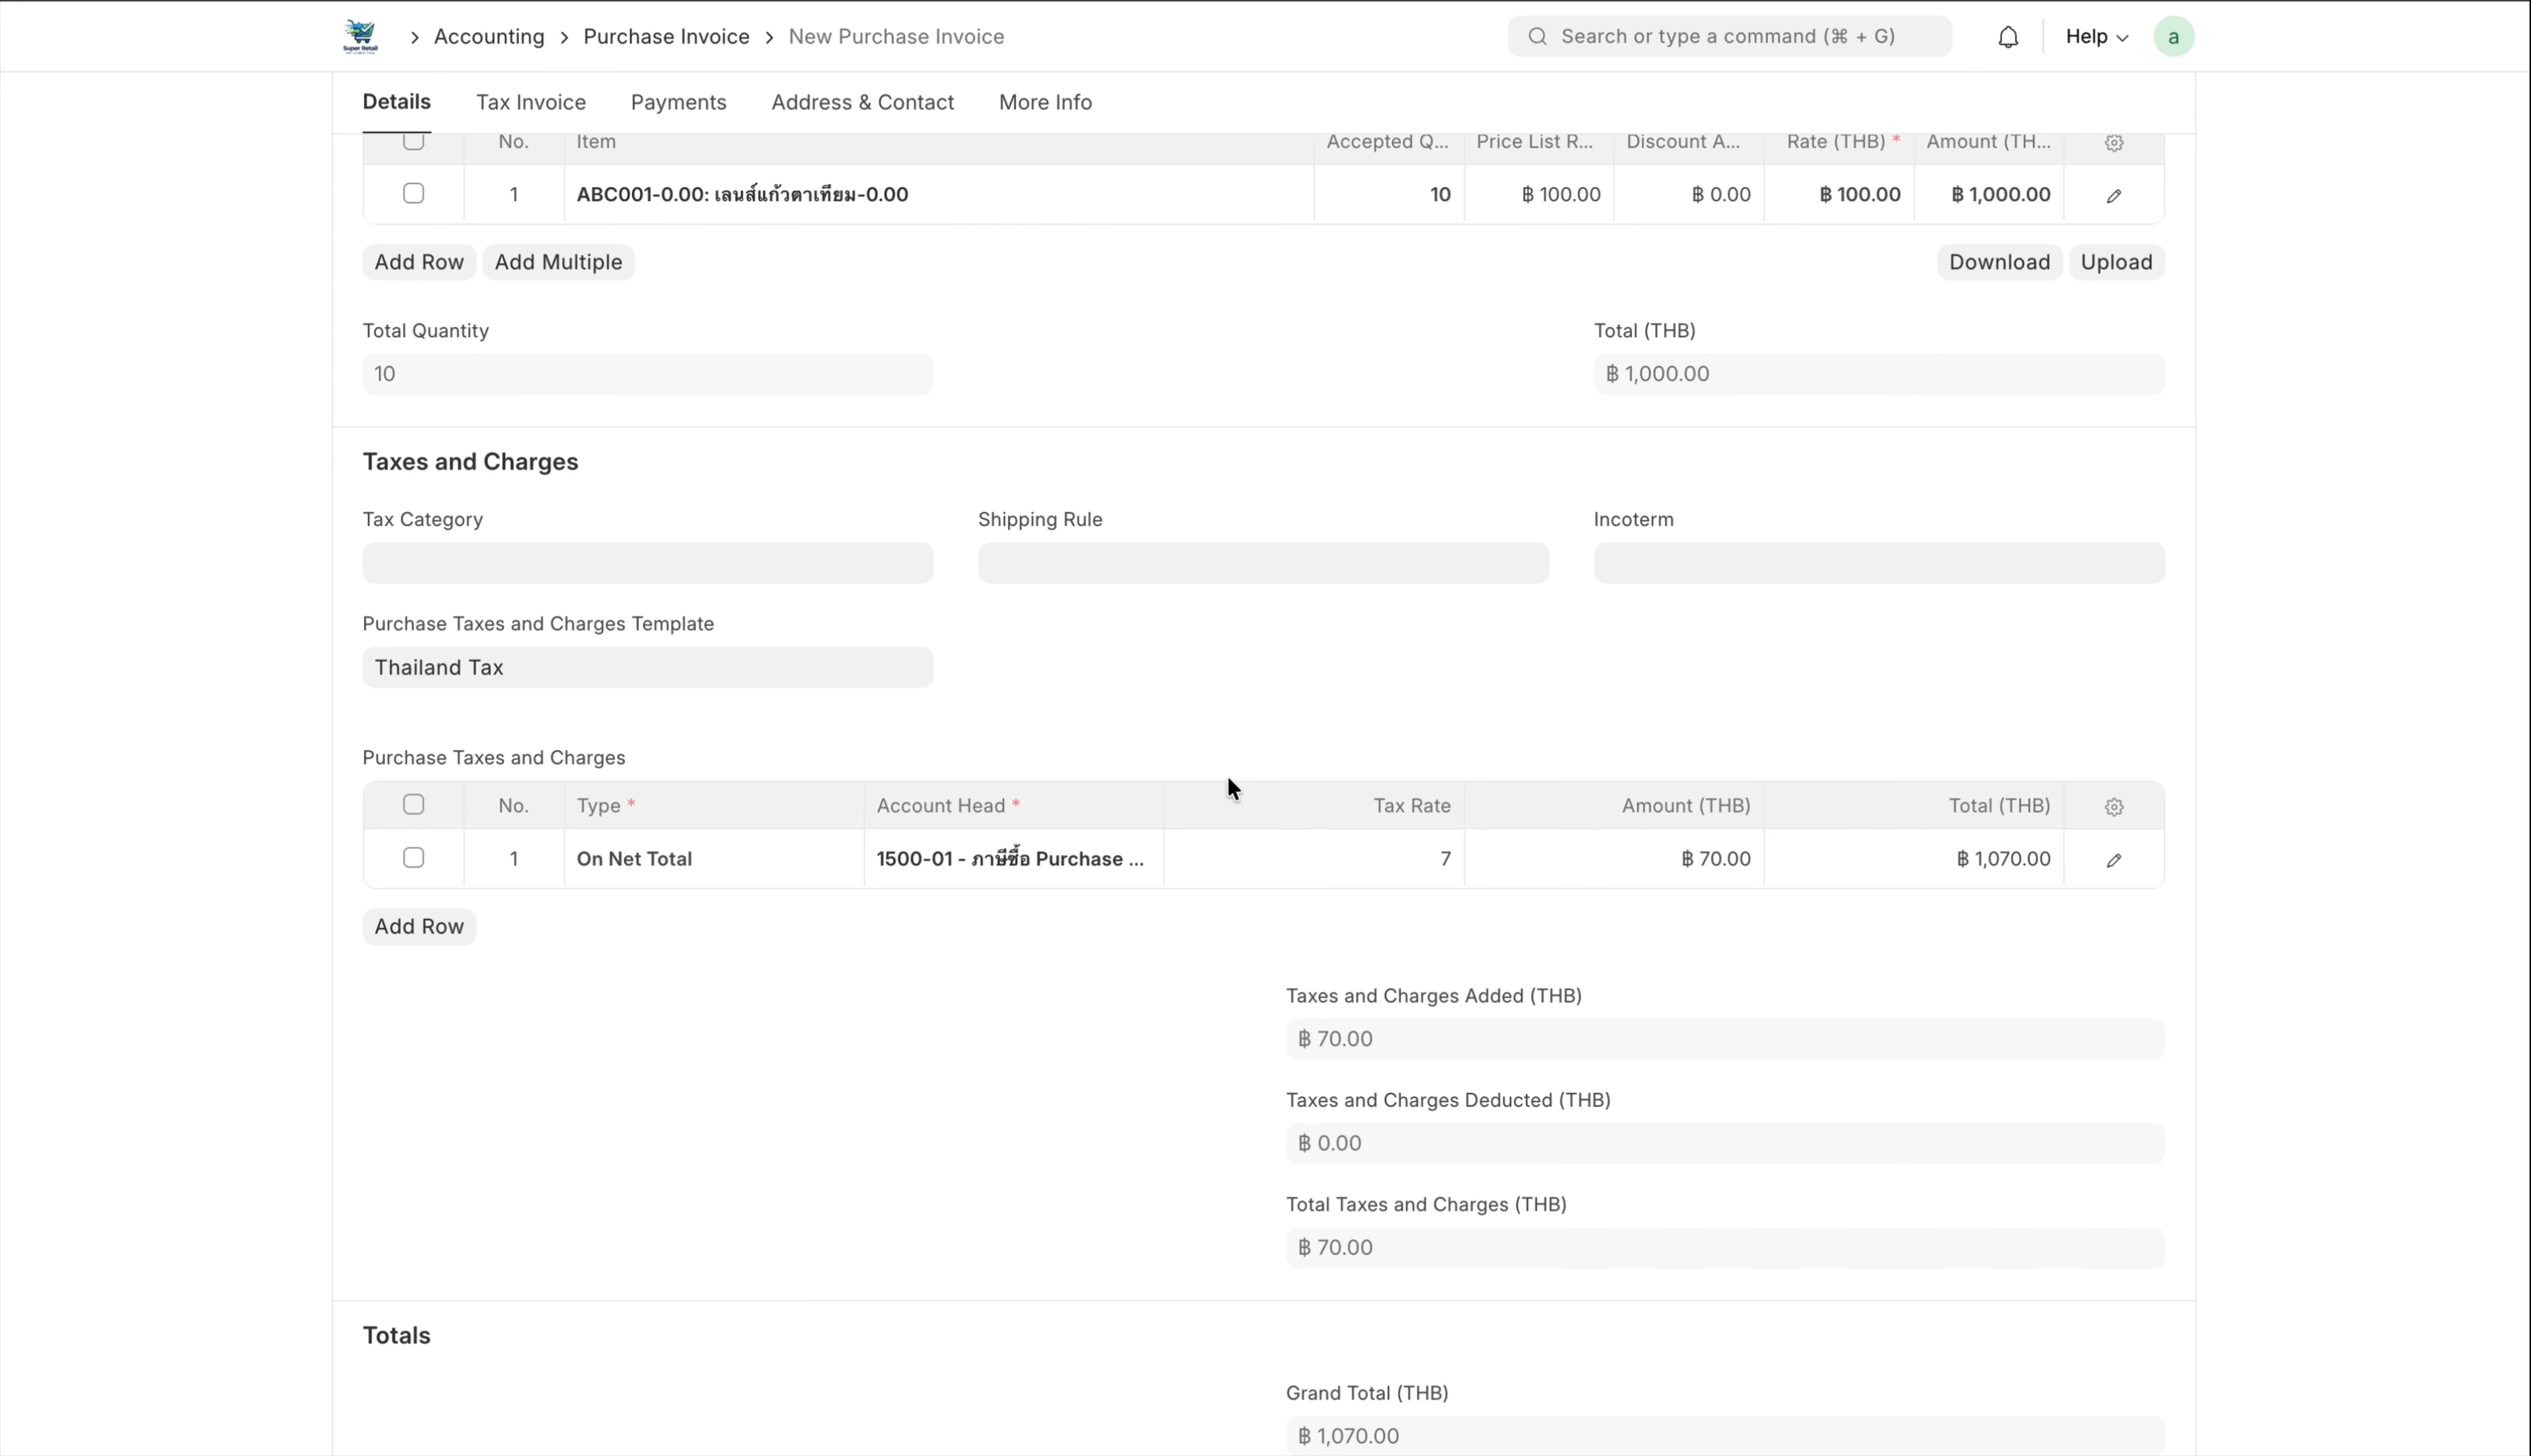Viewport: 2531px width, 1456px height.
Task: Click Add Row under taxes table
Action: 419,926
